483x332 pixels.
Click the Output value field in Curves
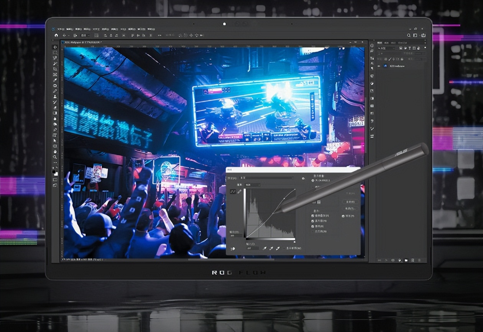pos(236,236)
